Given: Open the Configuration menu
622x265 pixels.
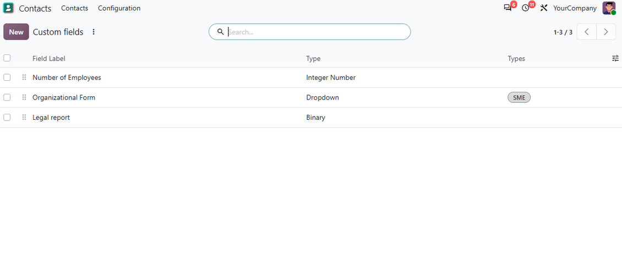Looking at the screenshot, I should pos(119,8).
